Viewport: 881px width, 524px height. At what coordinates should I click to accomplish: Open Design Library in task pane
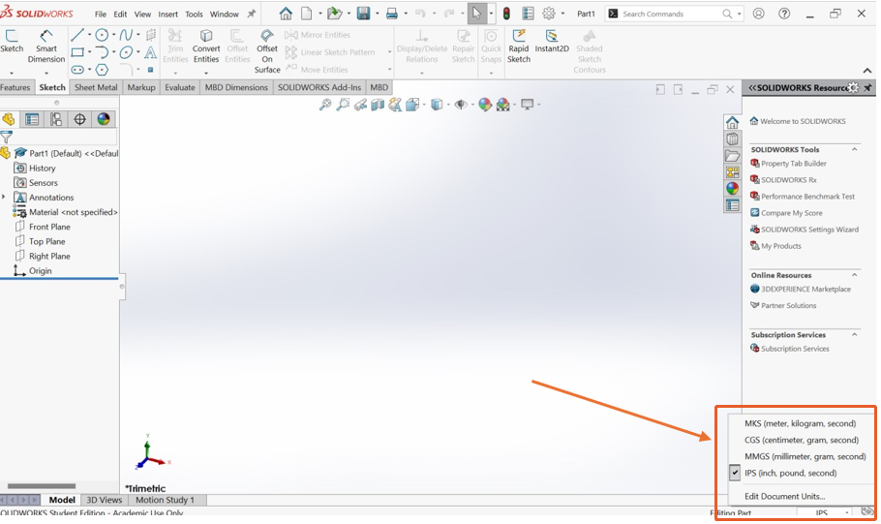732,139
